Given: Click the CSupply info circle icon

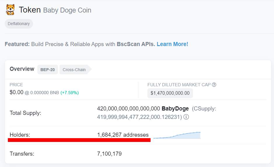Looking at the screenshot, I should tap(186, 117).
